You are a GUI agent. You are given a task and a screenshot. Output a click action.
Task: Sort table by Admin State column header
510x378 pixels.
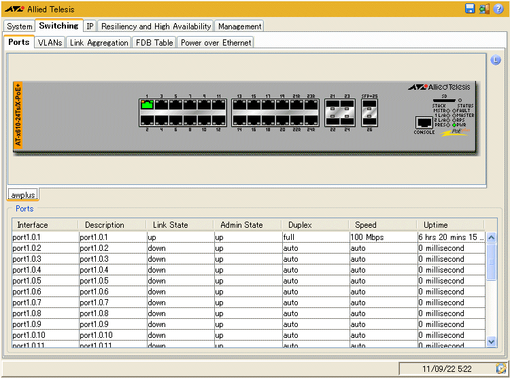tap(248, 225)
